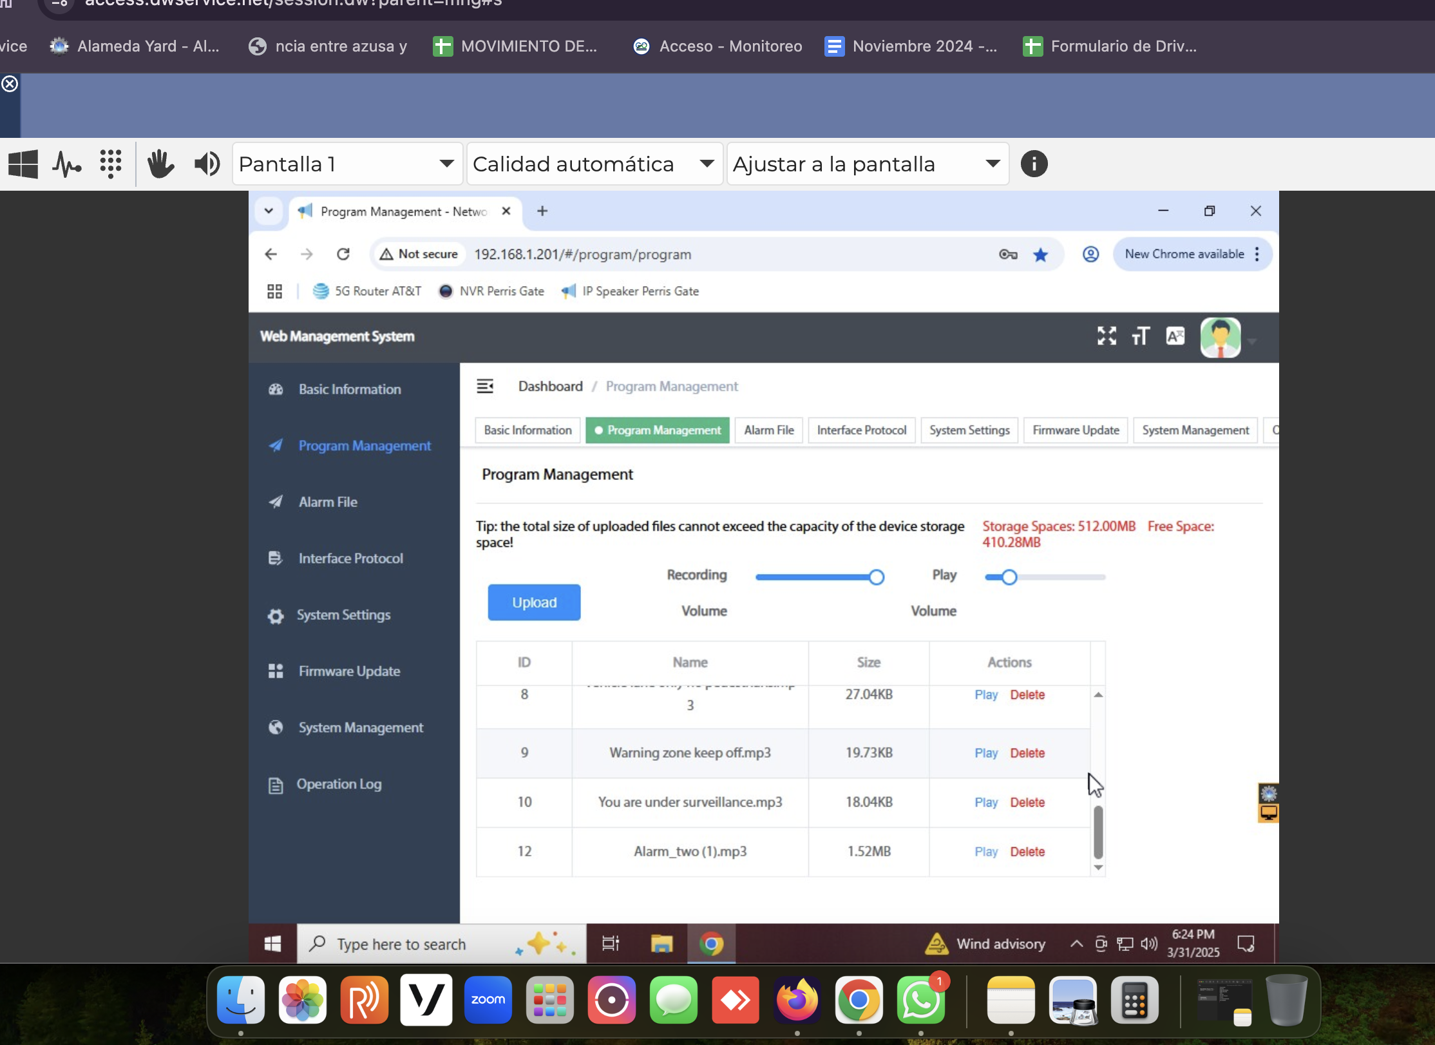Open the DWService activity monitor icon
This screenshot has width=1435, height=1045.
tap(67, 164)
